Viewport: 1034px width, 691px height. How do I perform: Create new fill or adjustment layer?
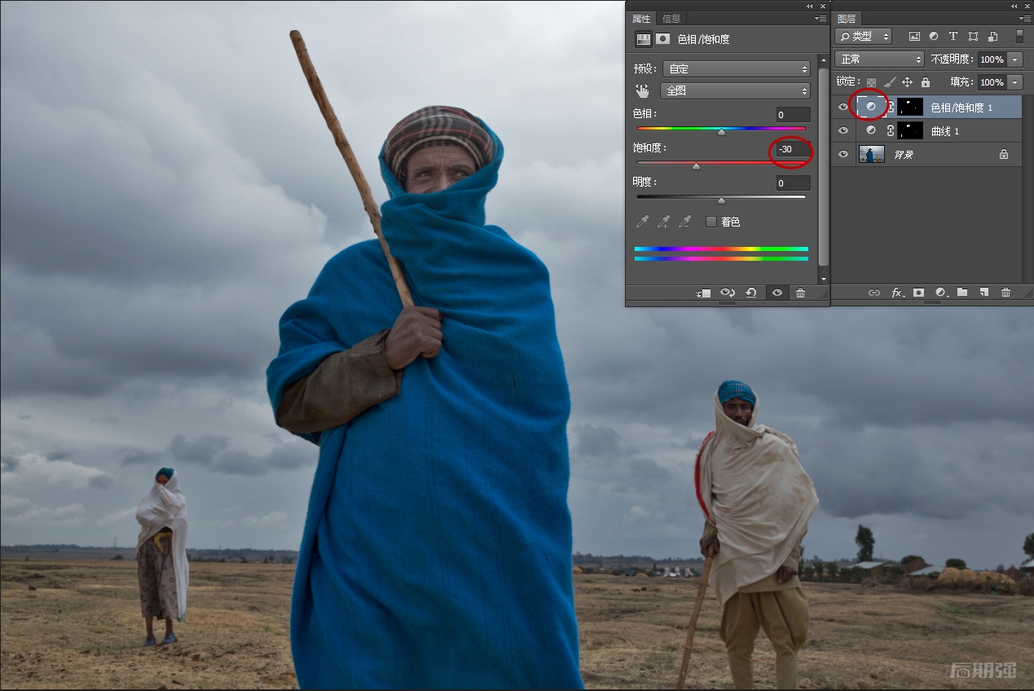click(941, 293)
